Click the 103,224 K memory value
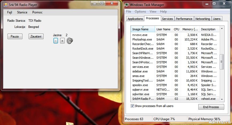 (191, 39)
